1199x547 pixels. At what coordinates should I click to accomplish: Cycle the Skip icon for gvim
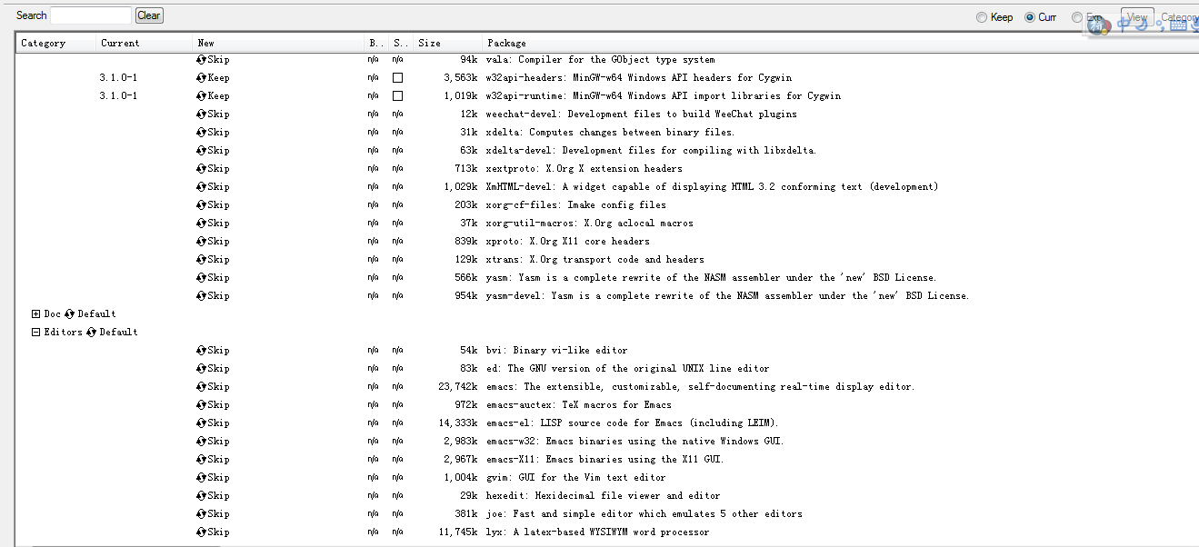(201, 478)
